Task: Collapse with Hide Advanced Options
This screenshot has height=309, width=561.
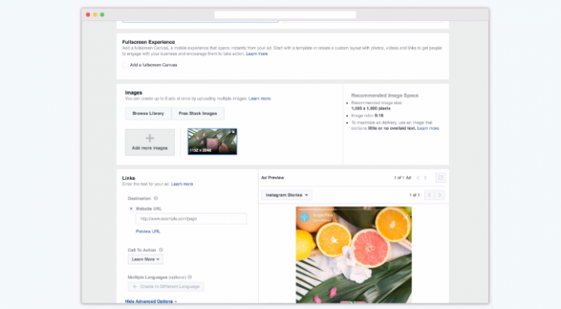Action: pos(150,301)
